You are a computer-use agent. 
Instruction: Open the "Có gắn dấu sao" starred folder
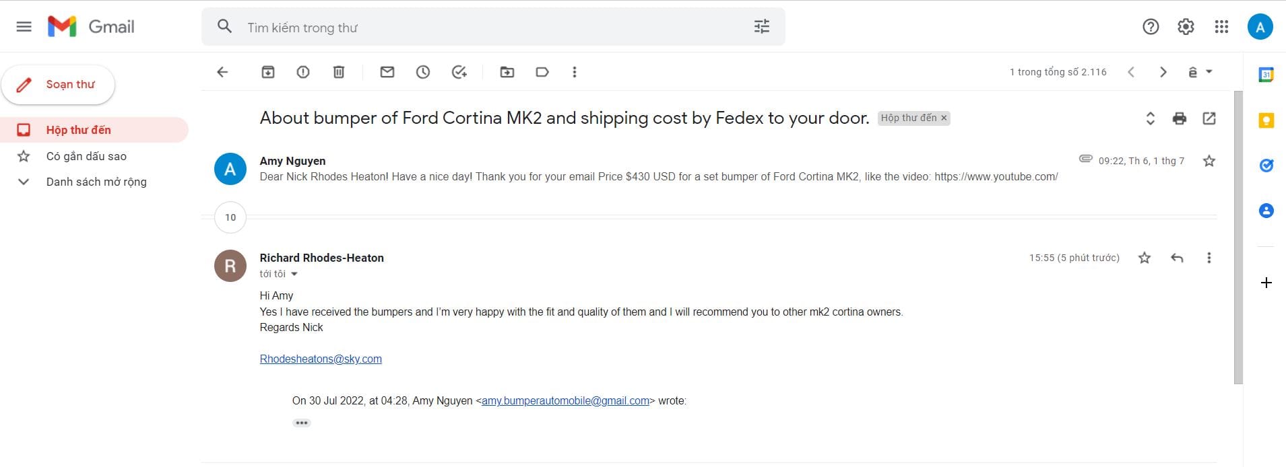click(x=86, y=156)
